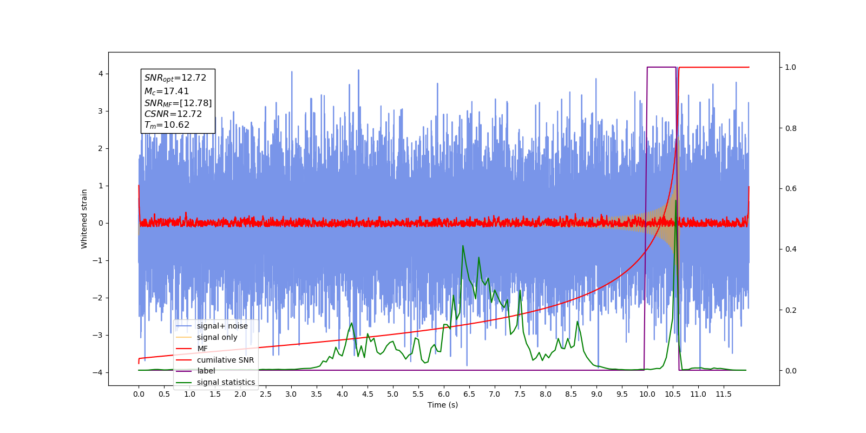
Task: Click the Tm=10.62 annotation text
Action: click(167, 125)
